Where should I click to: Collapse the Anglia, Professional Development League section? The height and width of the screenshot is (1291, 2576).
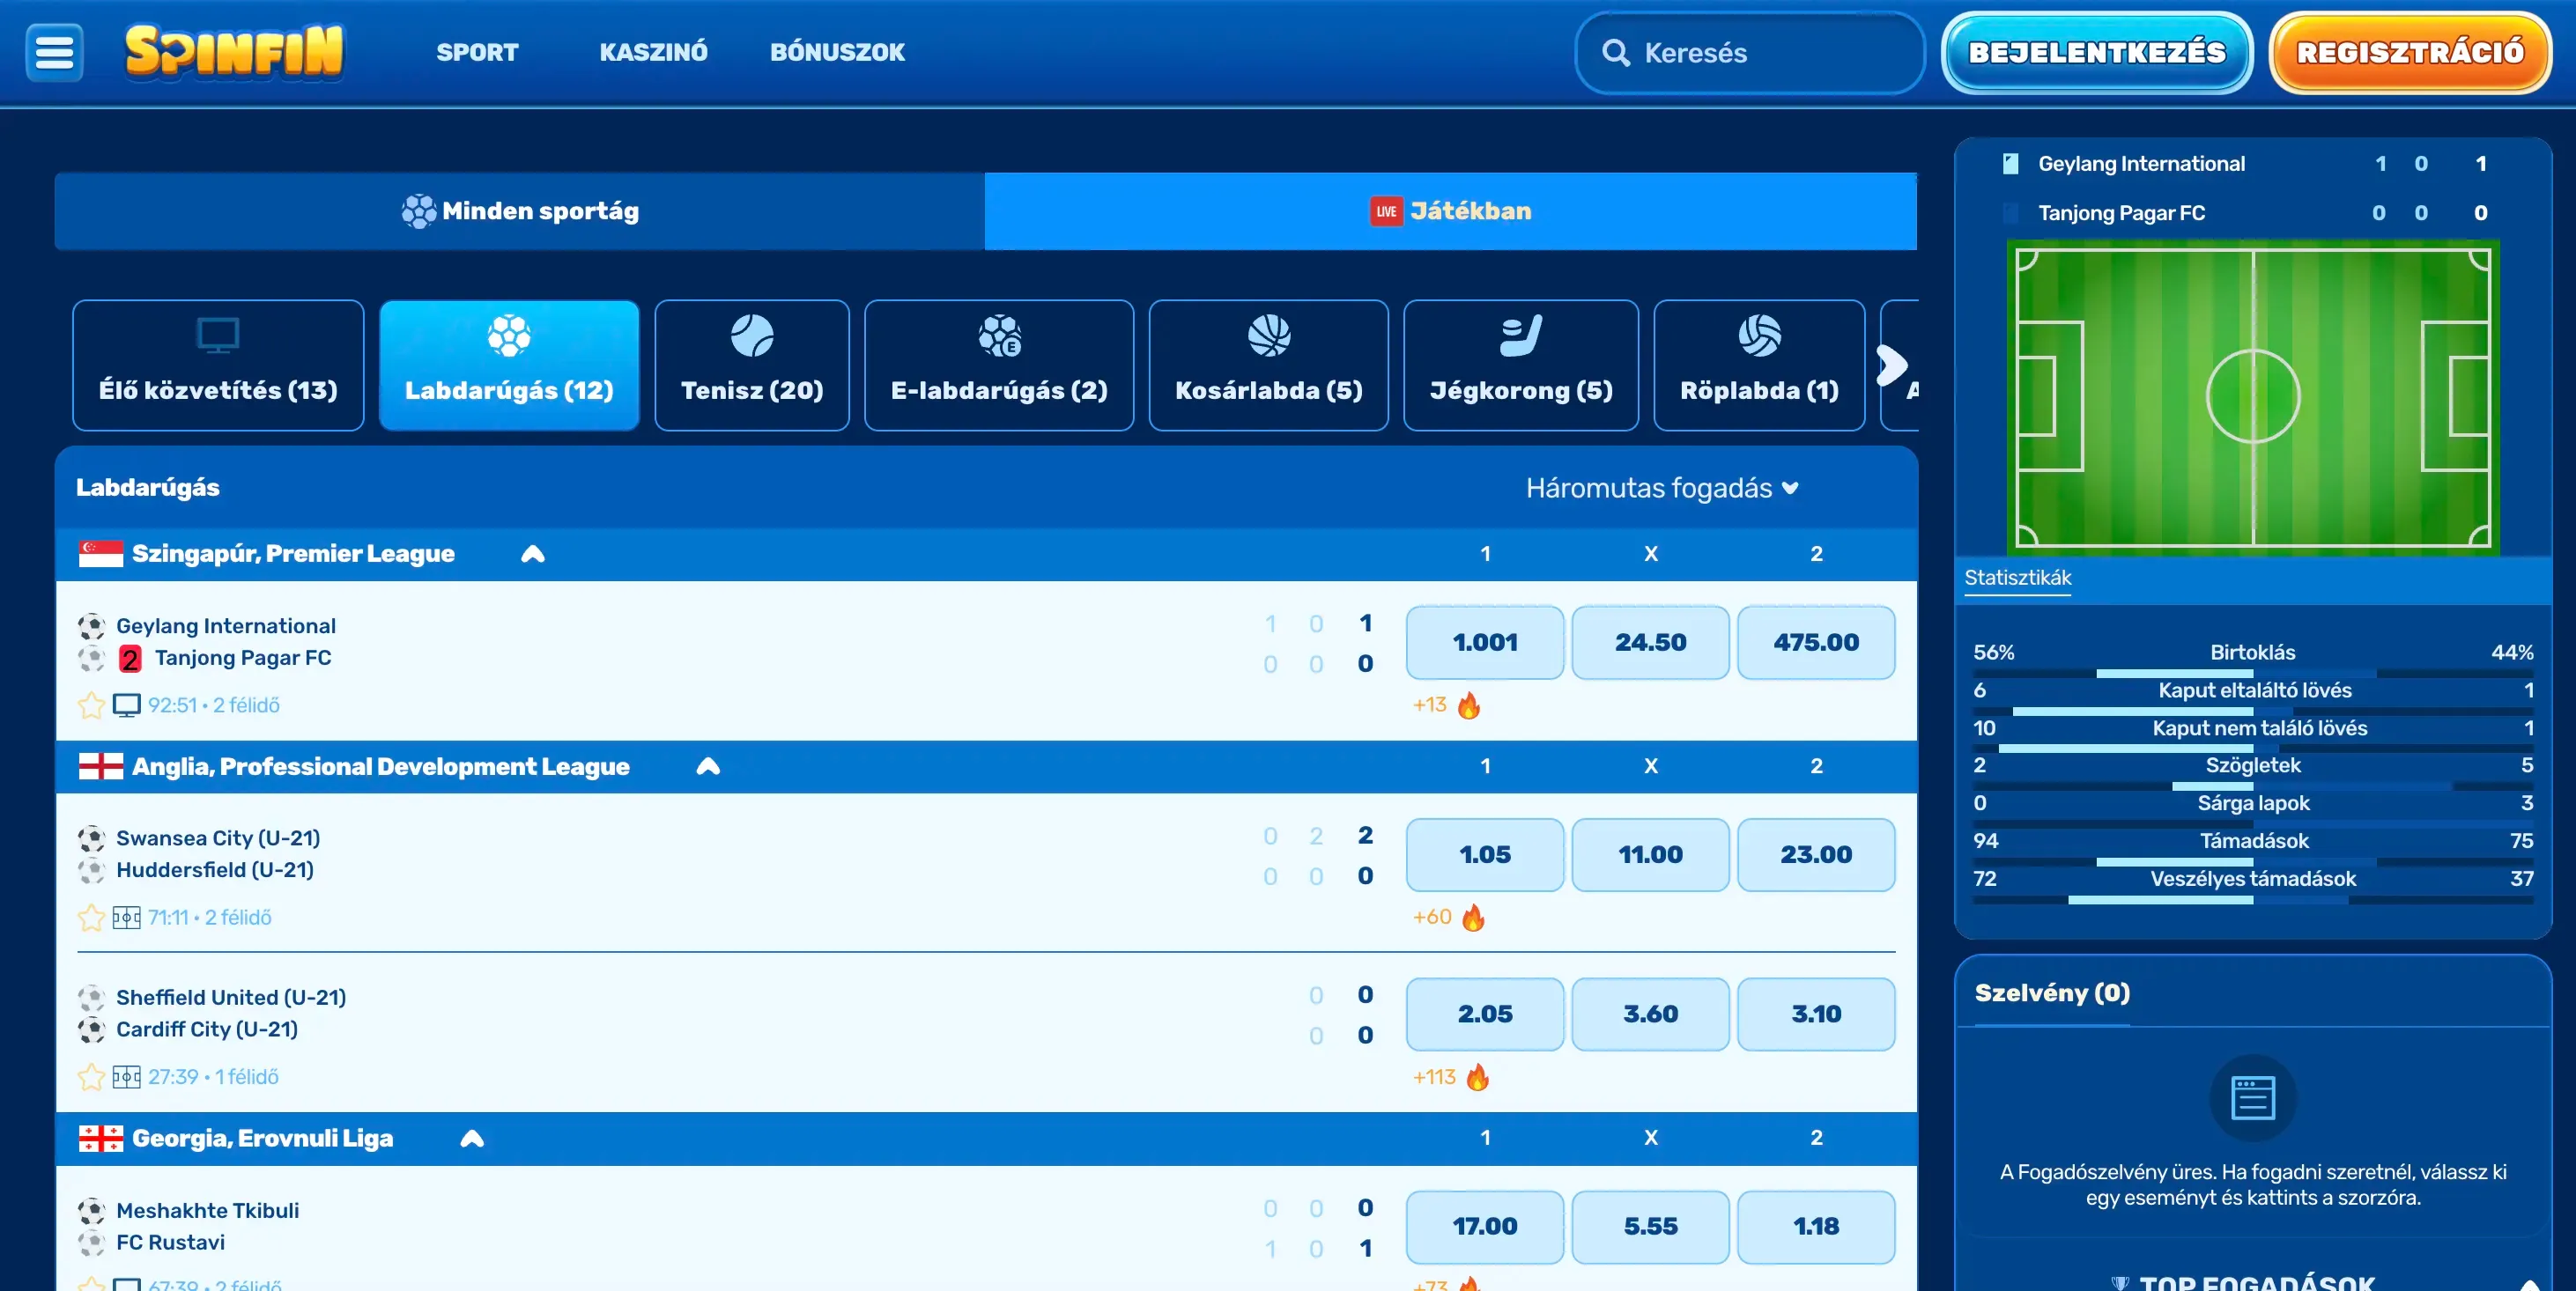point(708,766)
